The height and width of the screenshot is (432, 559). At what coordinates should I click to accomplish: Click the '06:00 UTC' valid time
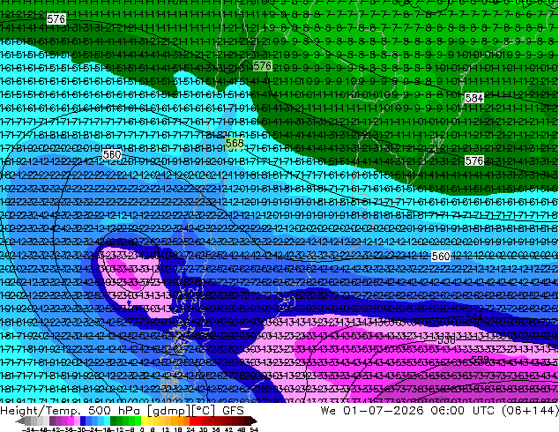click(462, 410)
